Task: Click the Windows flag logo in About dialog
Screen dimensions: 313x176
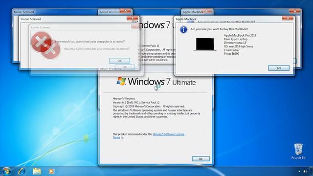Action: (121, 81)
